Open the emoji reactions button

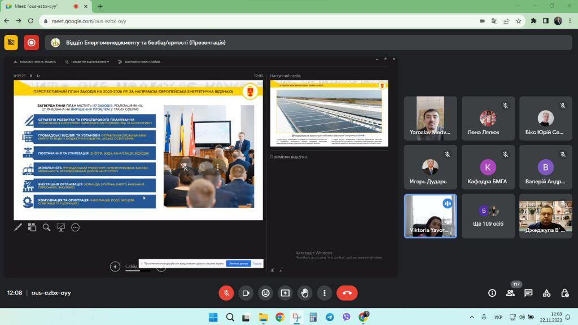click(x=265, y=293)
